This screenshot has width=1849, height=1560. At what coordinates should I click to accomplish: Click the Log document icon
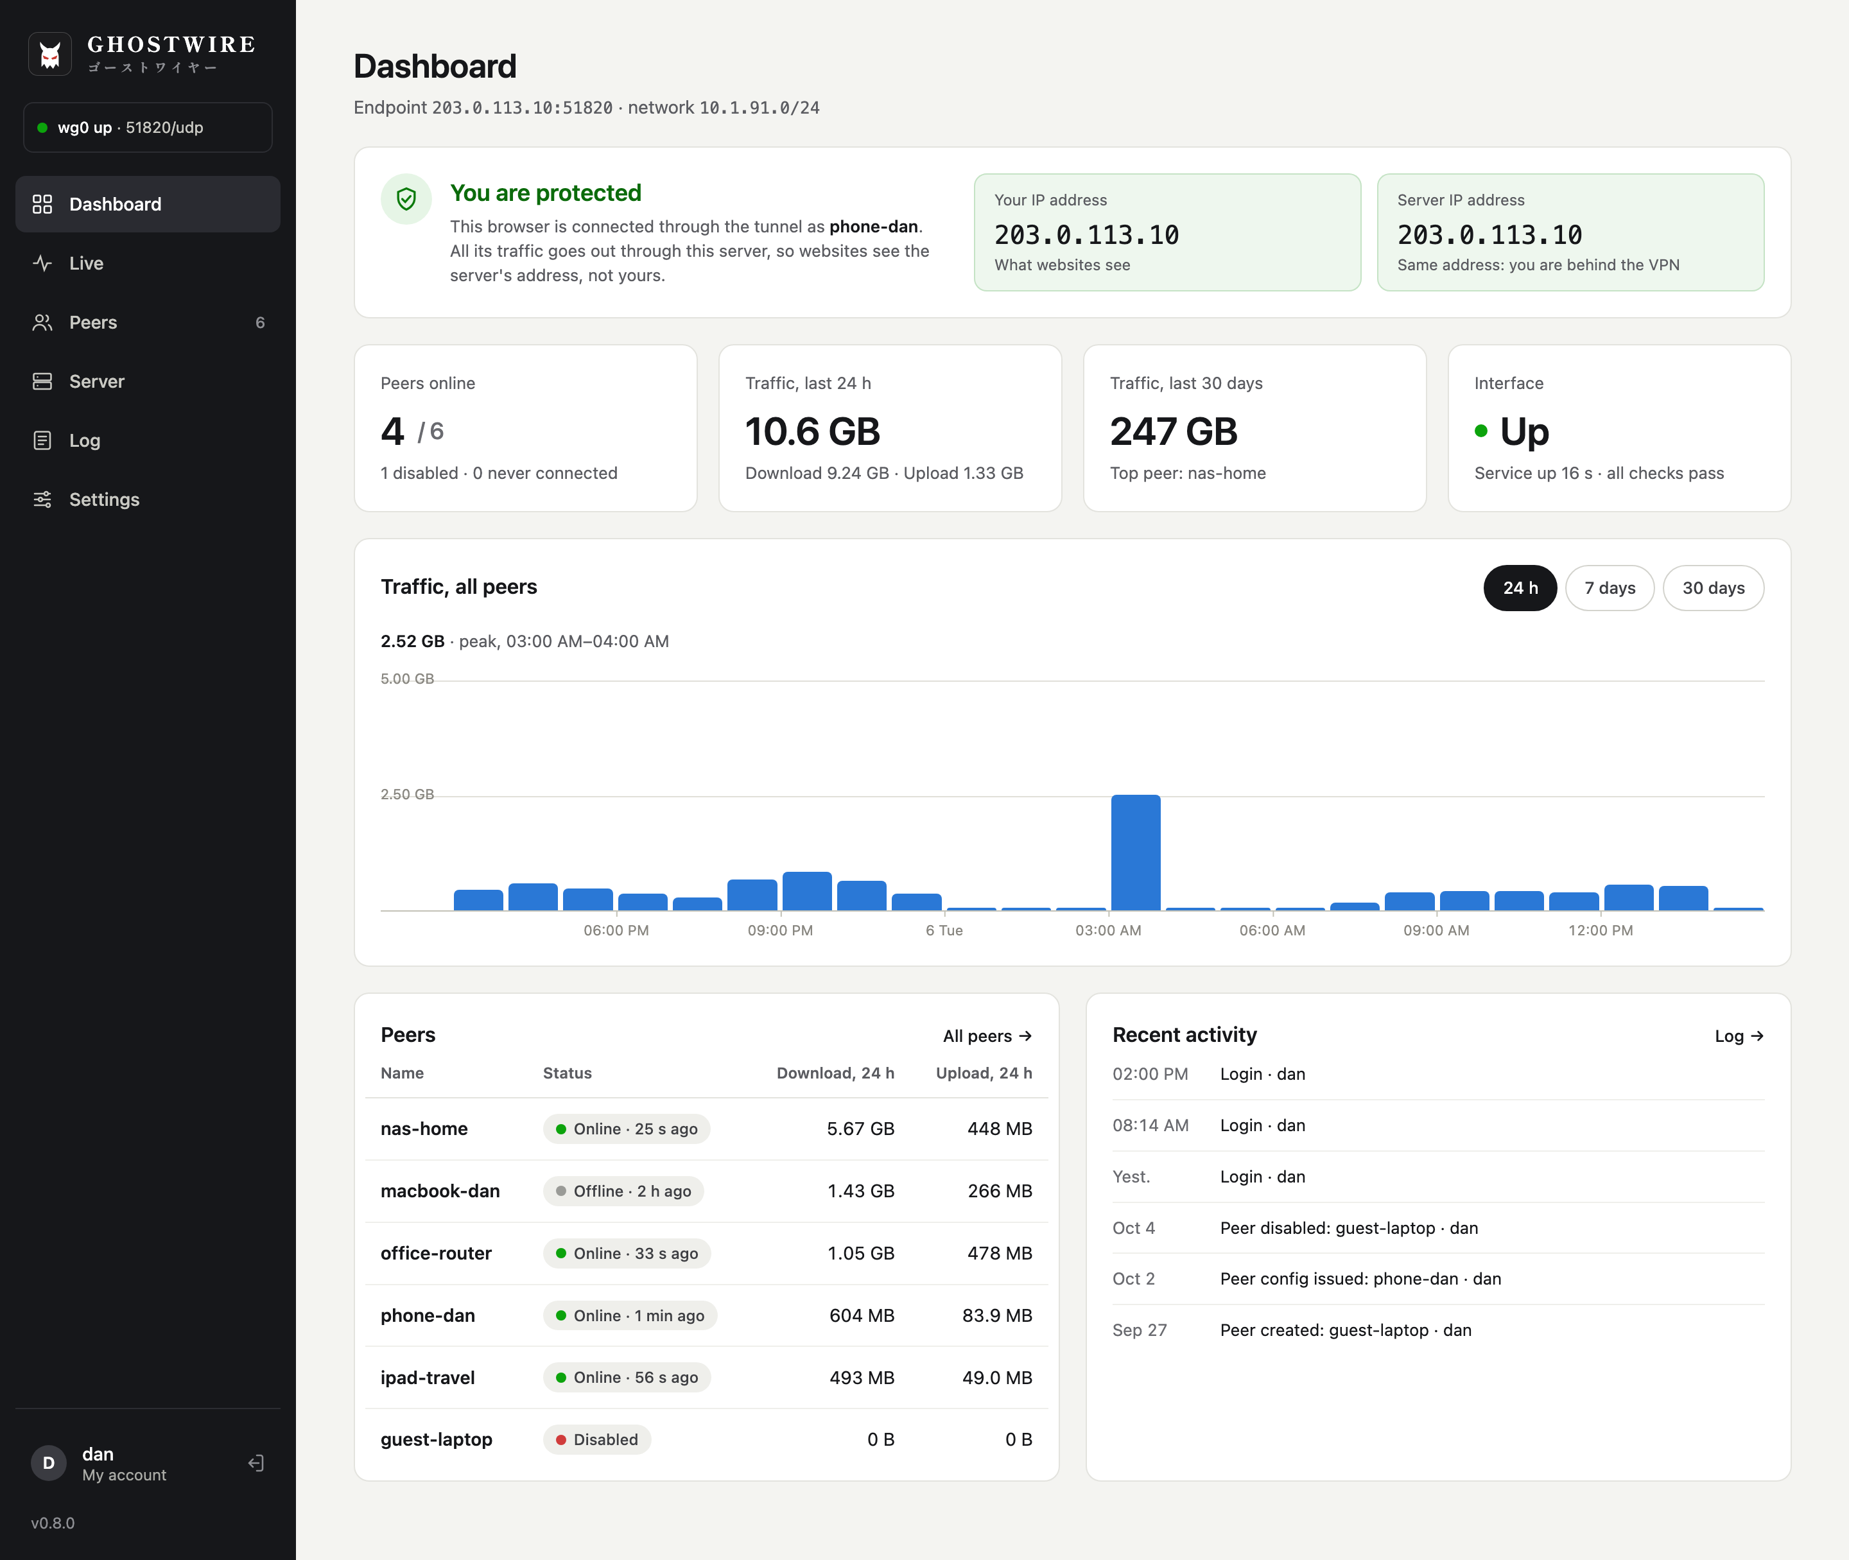[42, 440]
